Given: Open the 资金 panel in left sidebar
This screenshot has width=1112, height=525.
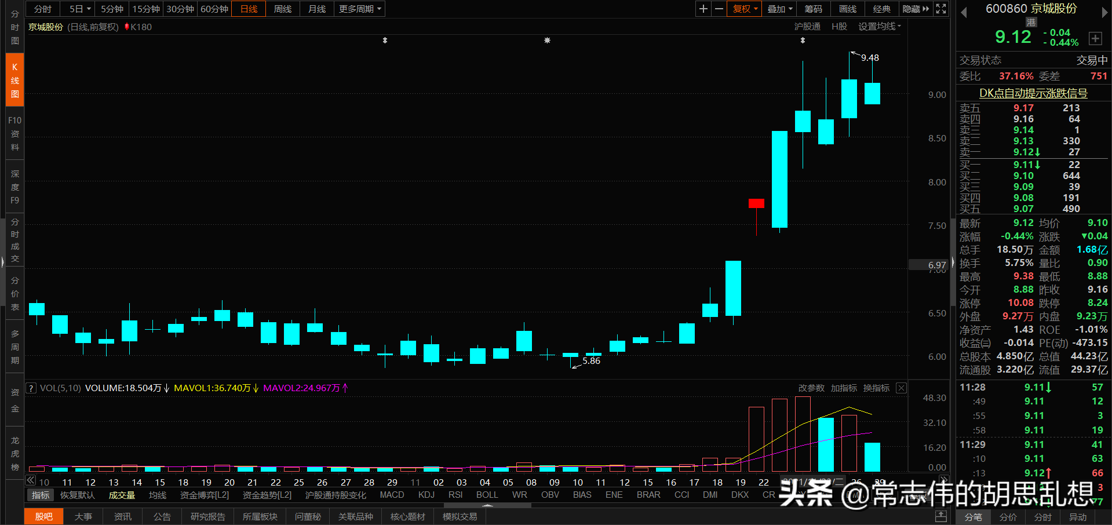Looking at the screenshot, I should pos(14,400).
